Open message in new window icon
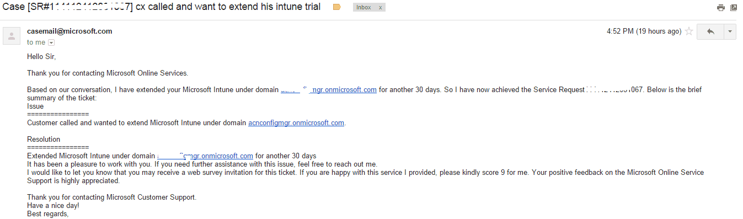Viewport: 743px width, 219px height. (x=733, y=8)
